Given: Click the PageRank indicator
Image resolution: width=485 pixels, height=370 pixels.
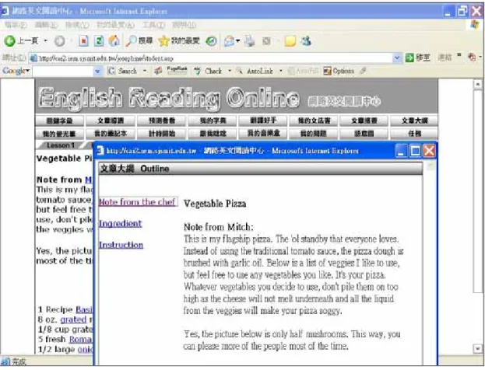Looking at the screenshot, I should click(x=177, y=71).
